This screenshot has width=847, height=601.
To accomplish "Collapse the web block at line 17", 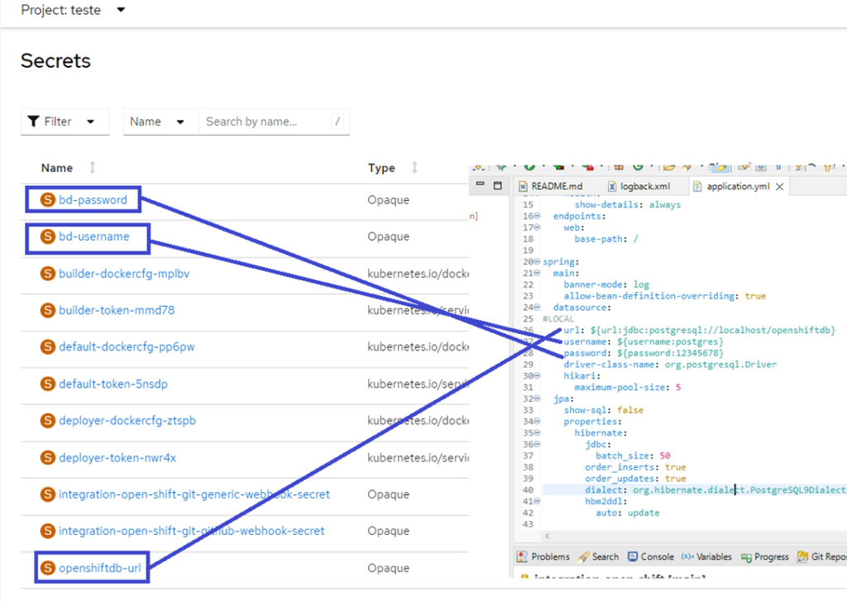I will coord(537,227).
